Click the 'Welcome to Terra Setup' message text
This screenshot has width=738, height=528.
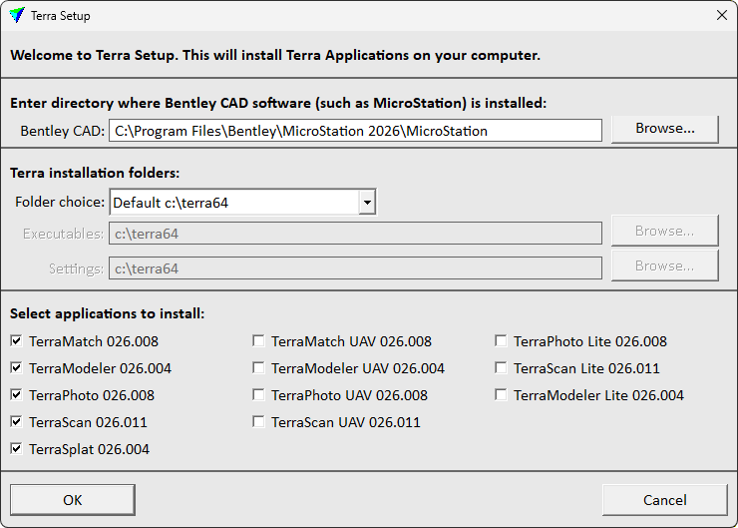[x=275, y=55]
